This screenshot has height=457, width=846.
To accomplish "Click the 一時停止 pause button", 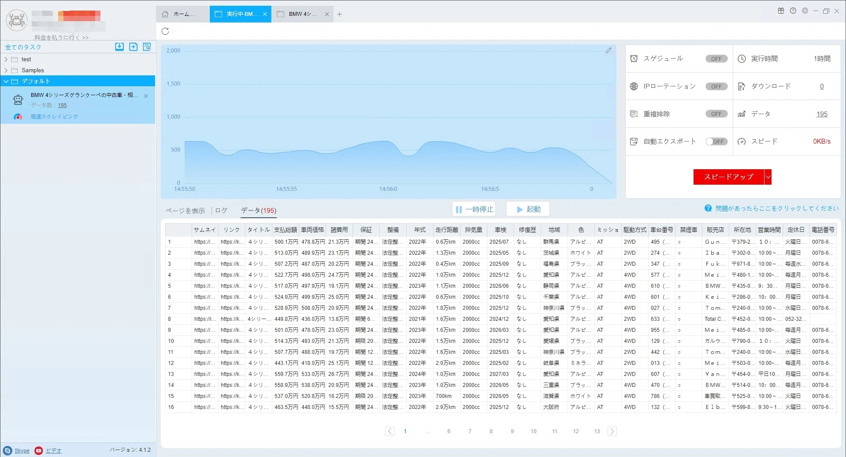I will (x=474, y=209).
